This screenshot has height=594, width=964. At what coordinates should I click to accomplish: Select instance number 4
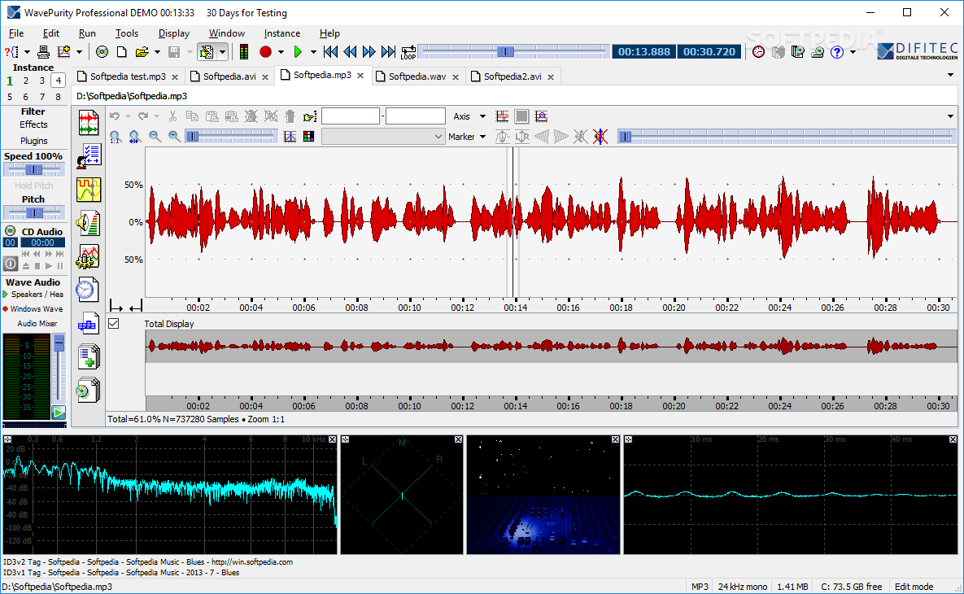click(58, 81)
